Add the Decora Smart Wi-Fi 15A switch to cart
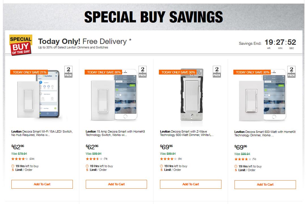The image size is (307, 204). pos(42,184)
